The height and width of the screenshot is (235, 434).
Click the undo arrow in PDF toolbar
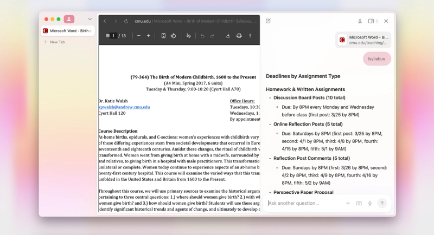point(202,36)
